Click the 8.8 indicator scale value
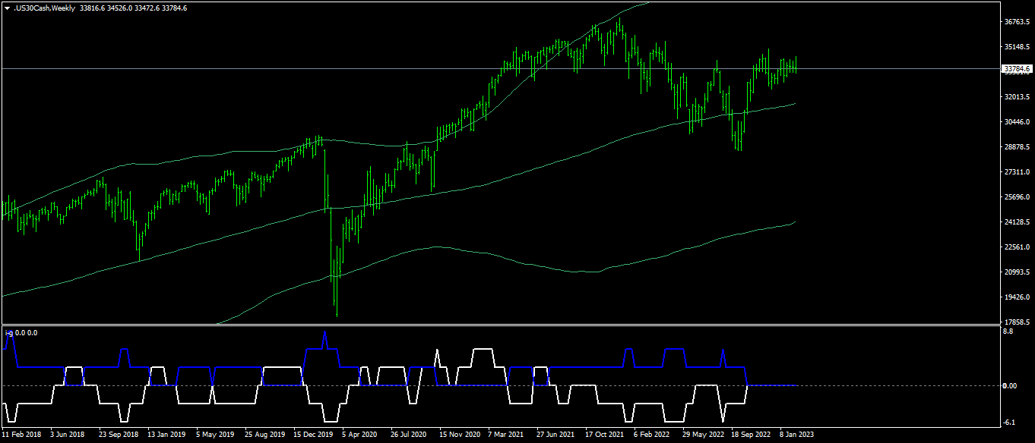Screen dimensions: 1035x443 [1008, 331]
